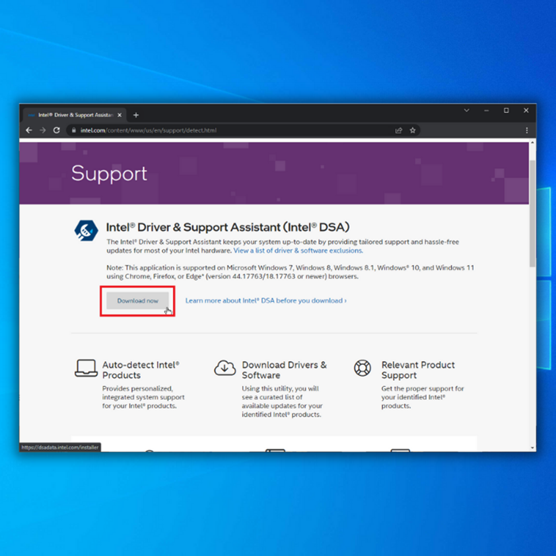Screen dimensions: 556x556
Task: Click the Relevant Product Support lifebuoy icon
Action: click(x=362, y=368)
